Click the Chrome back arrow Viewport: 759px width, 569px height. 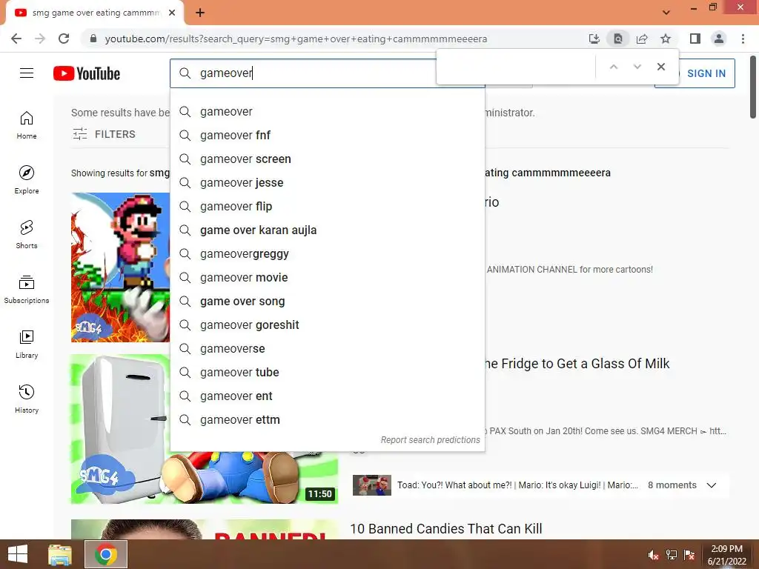click(16, 39)
